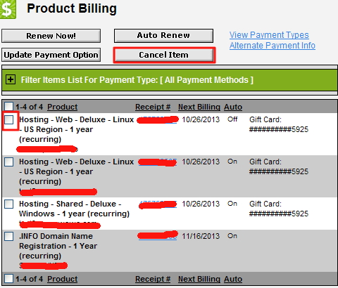Click the green dollar sign billing icon

pos(8,9)
